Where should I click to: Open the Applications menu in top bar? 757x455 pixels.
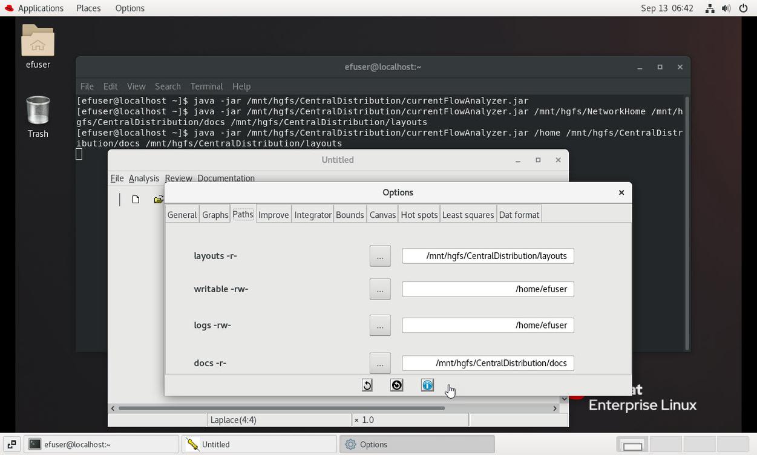pos(34,8)
